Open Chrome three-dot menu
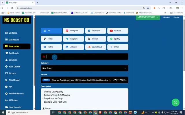The height and width of the screenshot is (115, 185). pyautogui.click(x=182, y=8)
